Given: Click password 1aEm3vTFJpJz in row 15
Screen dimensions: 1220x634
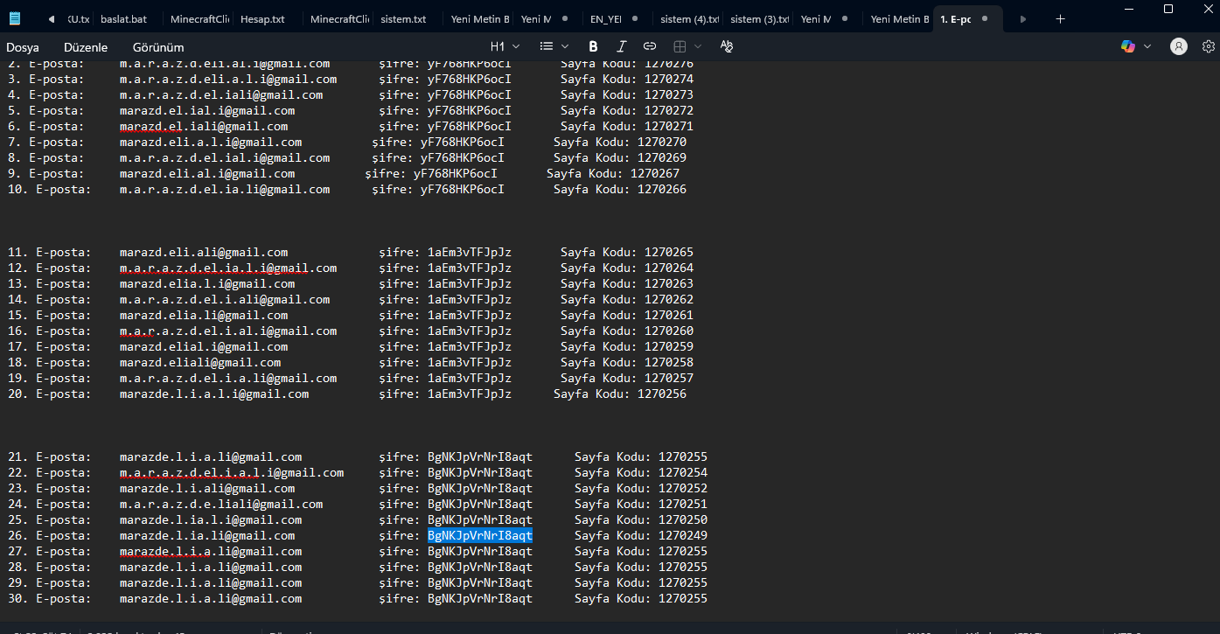Looking at the screenshot, I should click(470, 316).
